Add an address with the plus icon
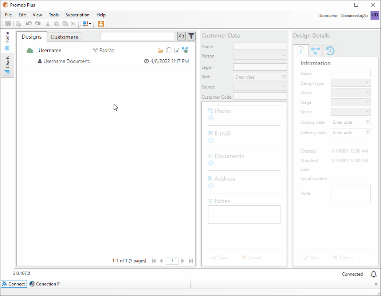The width and height of the screenshot is (381, 296). (x=211, y=186)
